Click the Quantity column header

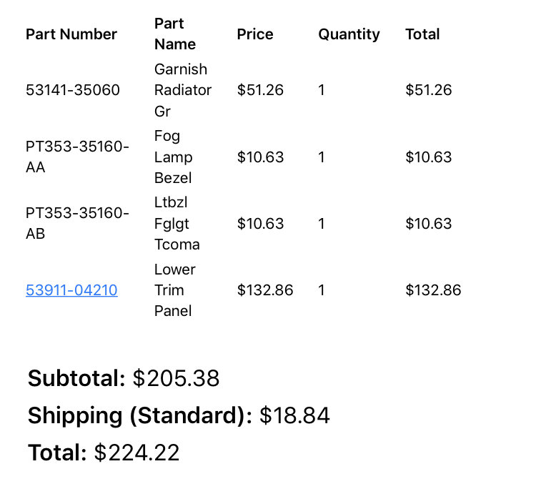click(349, 34)
